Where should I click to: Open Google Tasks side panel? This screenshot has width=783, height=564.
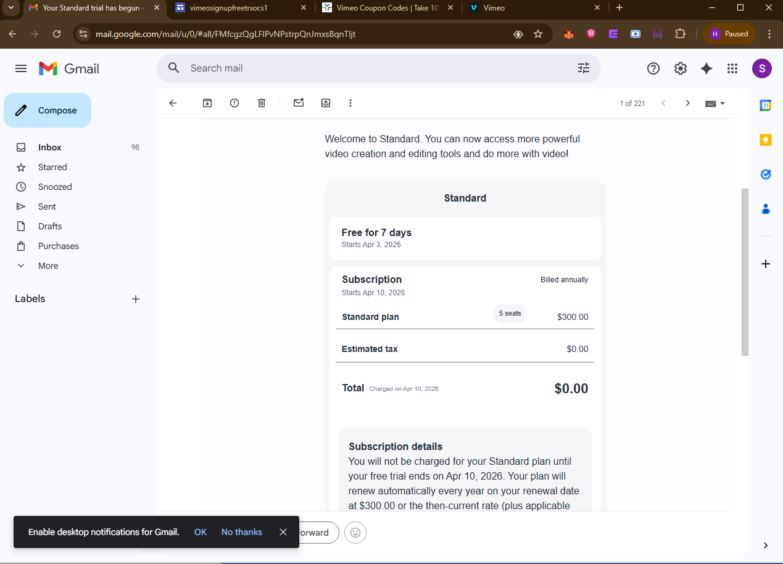pyautogui.click(x=766, y=174)
